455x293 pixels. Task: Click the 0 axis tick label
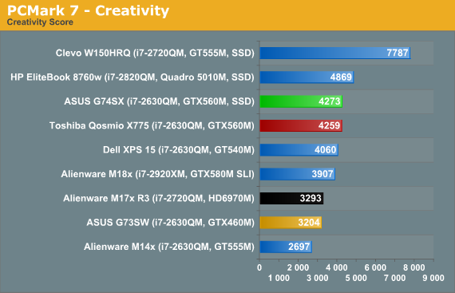[x=259, y=267]
